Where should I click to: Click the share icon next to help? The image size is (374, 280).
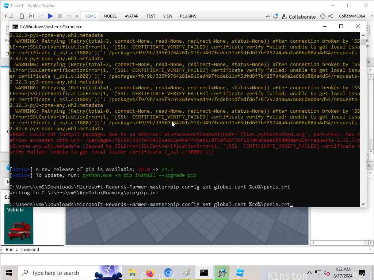click(331, 16)
